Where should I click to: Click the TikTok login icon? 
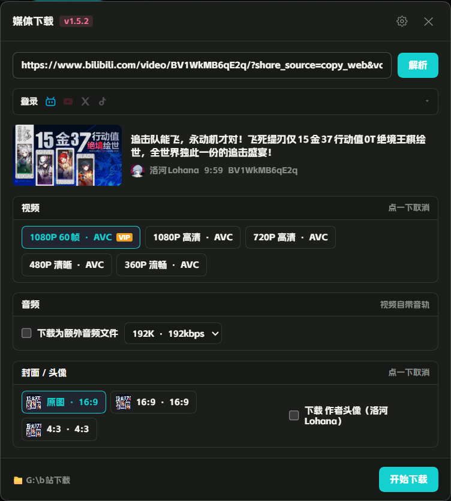coord(103,102)
